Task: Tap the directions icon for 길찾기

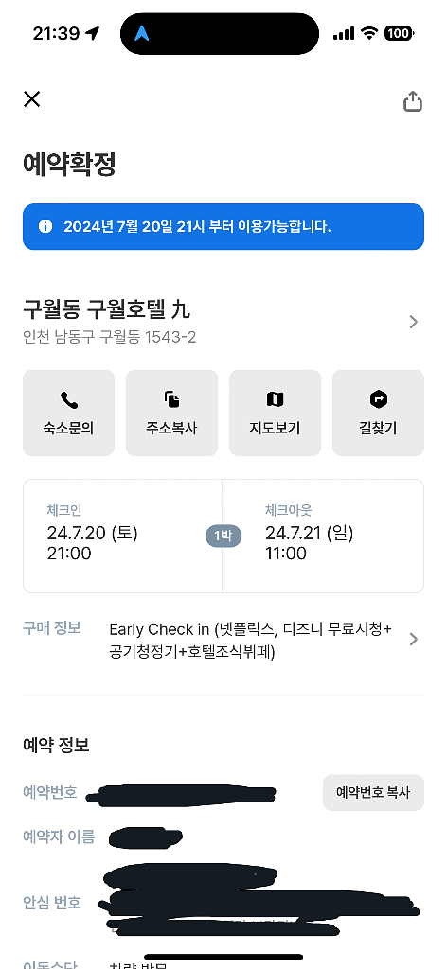Action: (x=379, y=400)
